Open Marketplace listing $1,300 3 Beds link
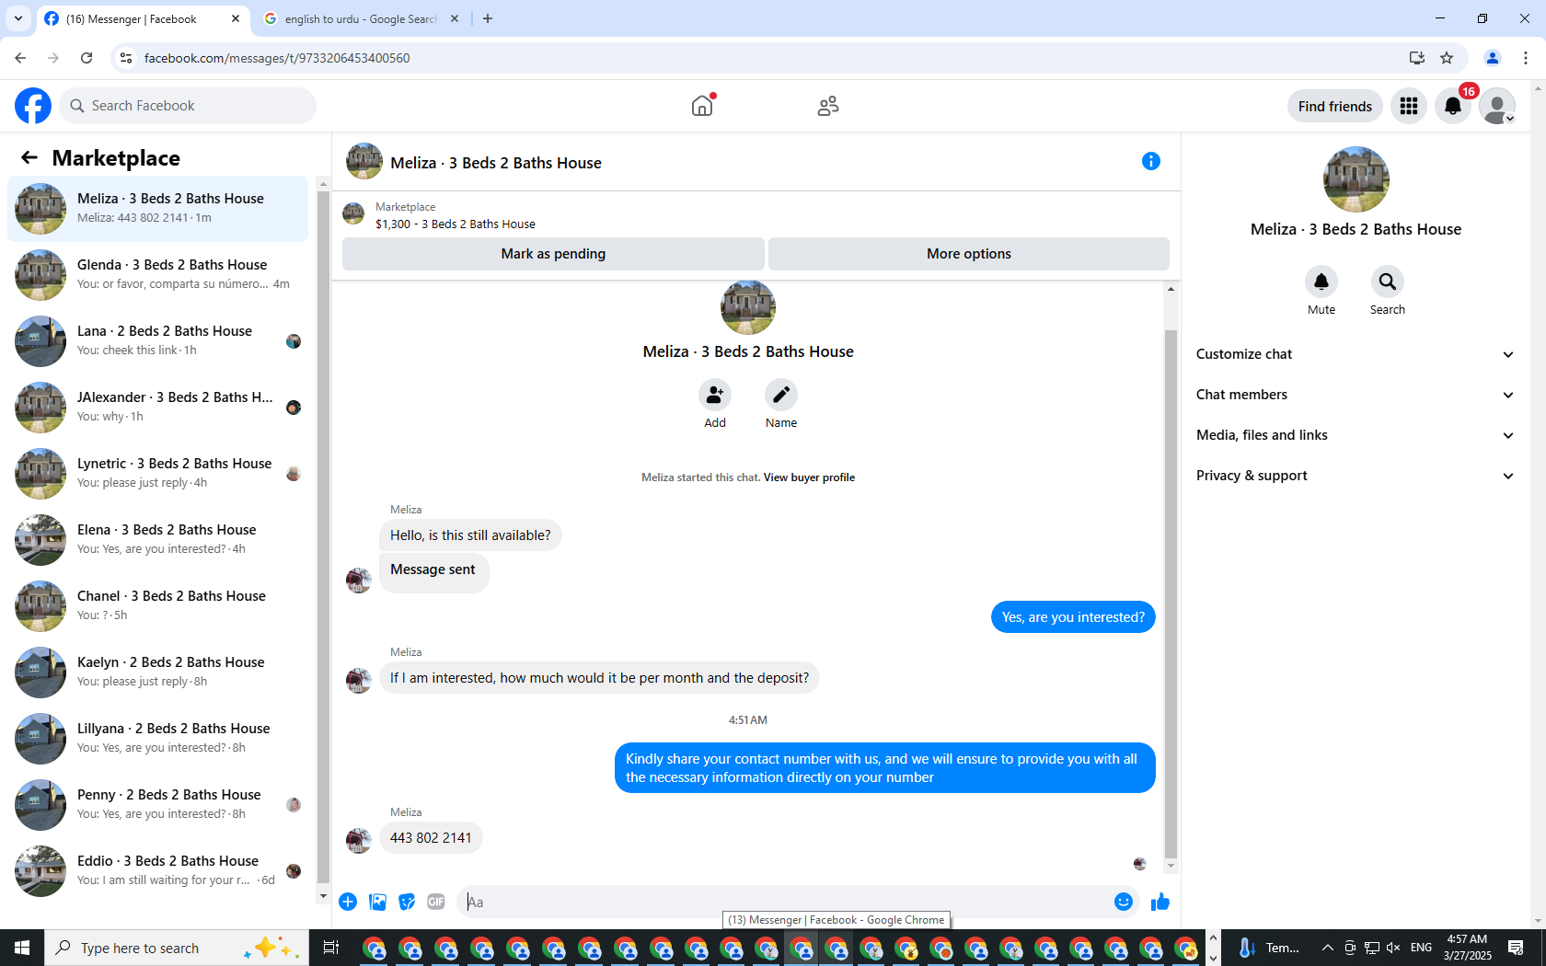The image size is (1546, 966). click(x=455, y=224)
